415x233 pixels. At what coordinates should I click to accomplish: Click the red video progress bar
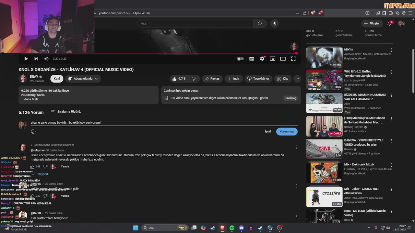[x=159, y=53]
